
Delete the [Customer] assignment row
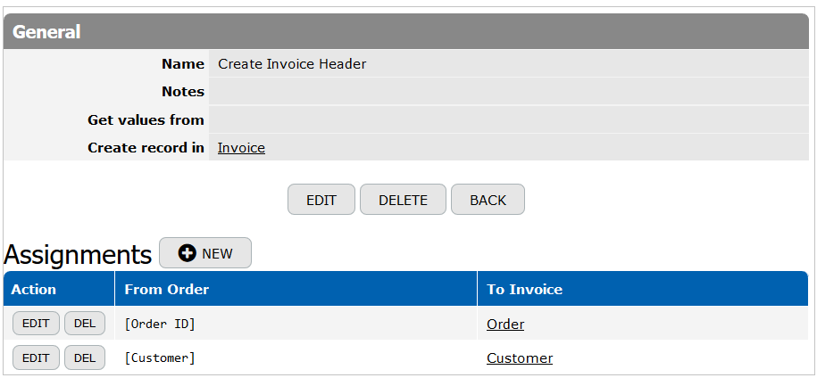[x=85, y=357]
